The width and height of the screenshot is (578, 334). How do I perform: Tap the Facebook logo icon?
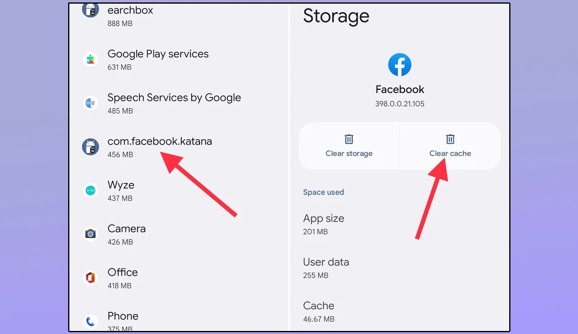click(400, 65)
